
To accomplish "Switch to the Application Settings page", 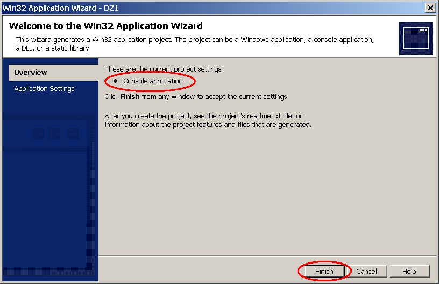I will (x=44, y=88).
